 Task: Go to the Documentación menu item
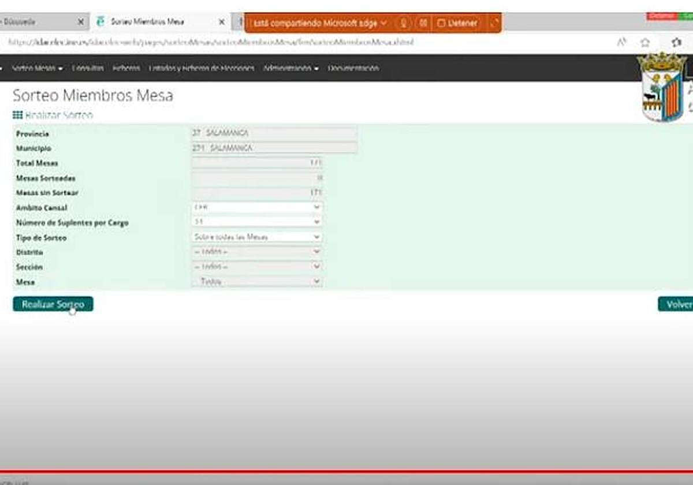353,68
